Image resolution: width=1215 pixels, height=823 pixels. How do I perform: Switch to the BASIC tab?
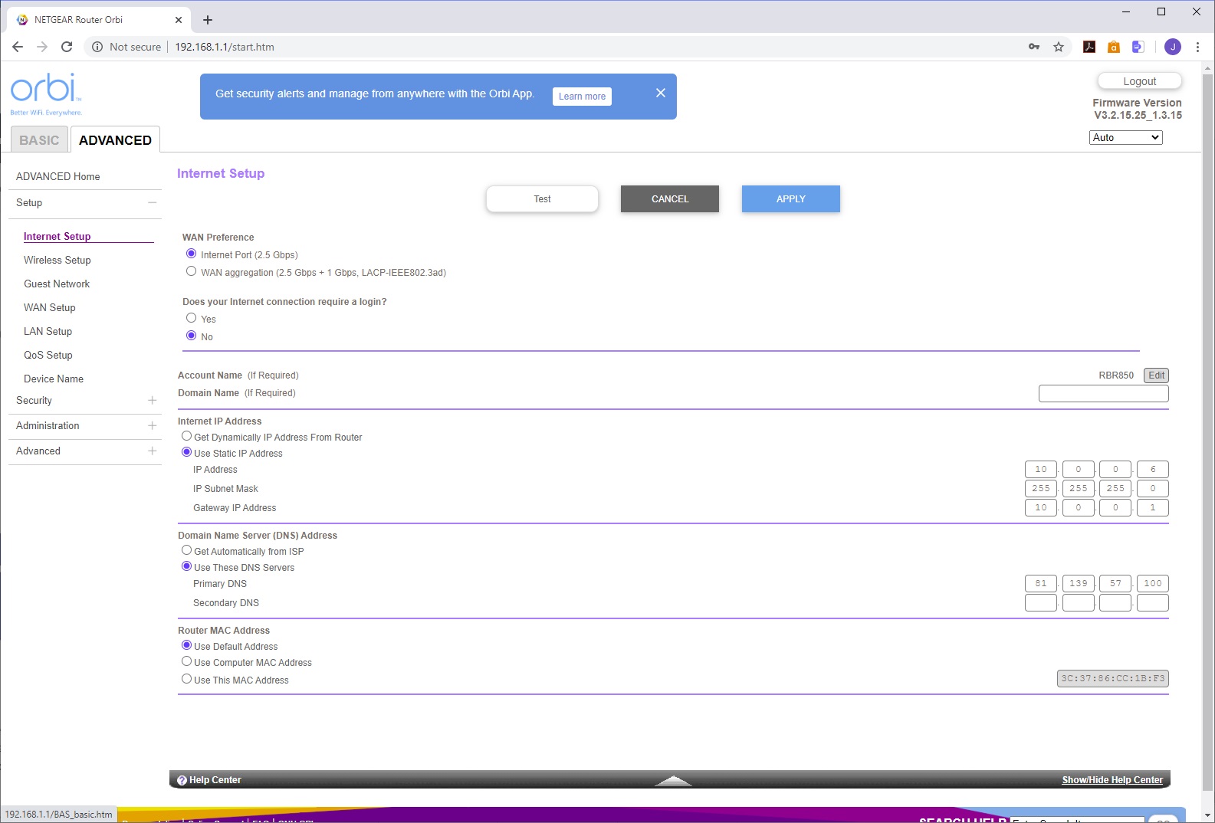[x=39, y=140]
